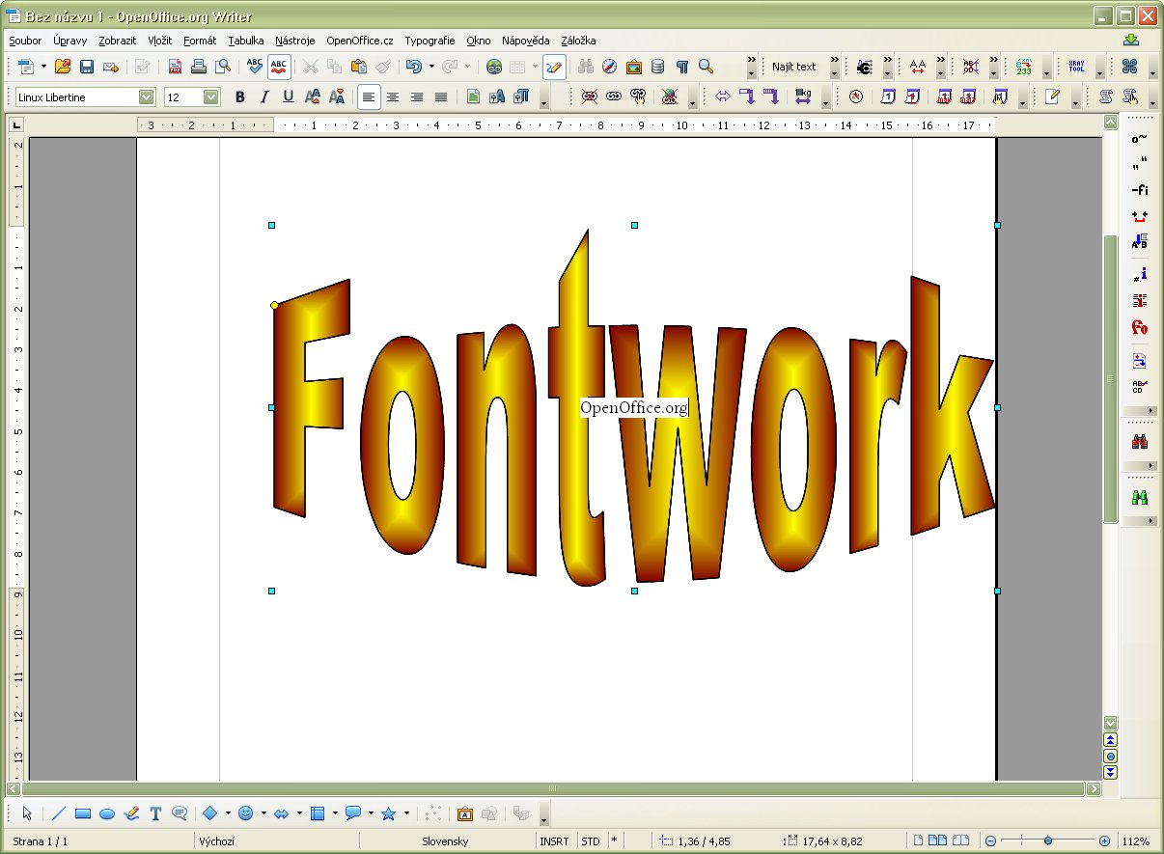Open Zoom magnifier tool
This screenshot has width=1164, height=854.
point(707,67)
